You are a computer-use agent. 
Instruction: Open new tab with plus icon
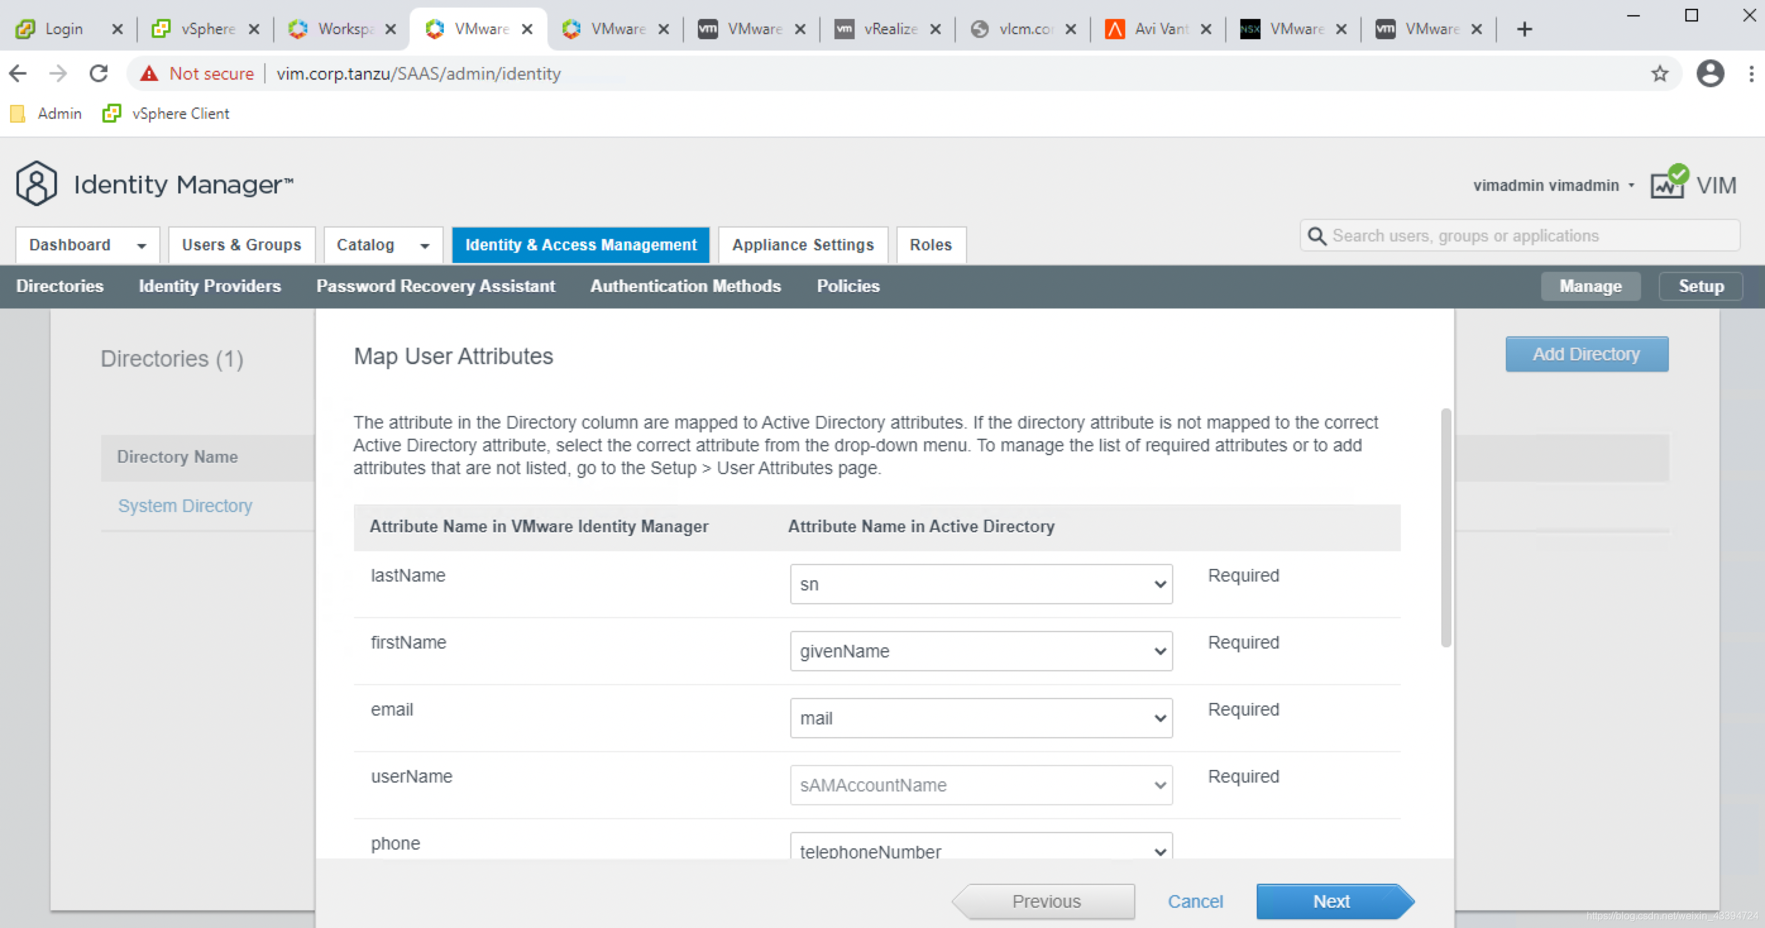point(1524,29)
